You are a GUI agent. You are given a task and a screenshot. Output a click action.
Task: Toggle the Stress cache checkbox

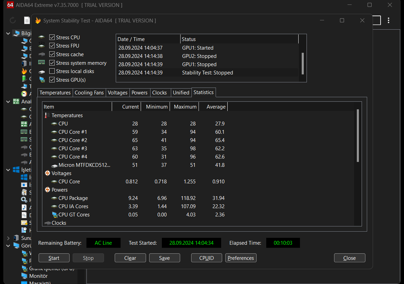tap(52, 54)
